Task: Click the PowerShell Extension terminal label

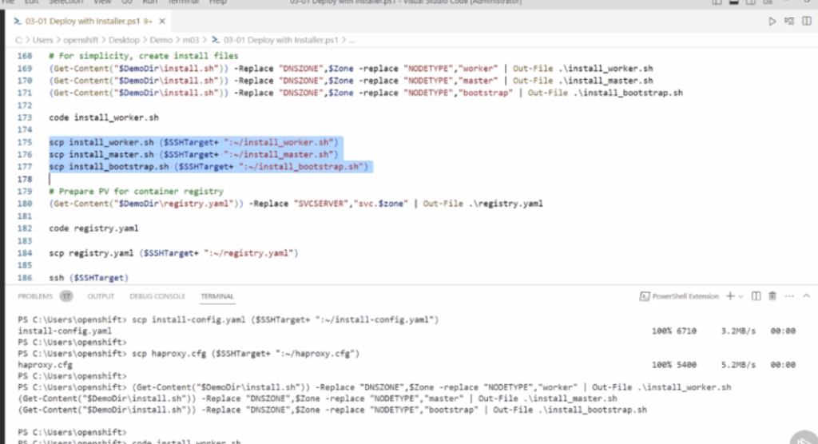Action: click(x=685, y=296)
